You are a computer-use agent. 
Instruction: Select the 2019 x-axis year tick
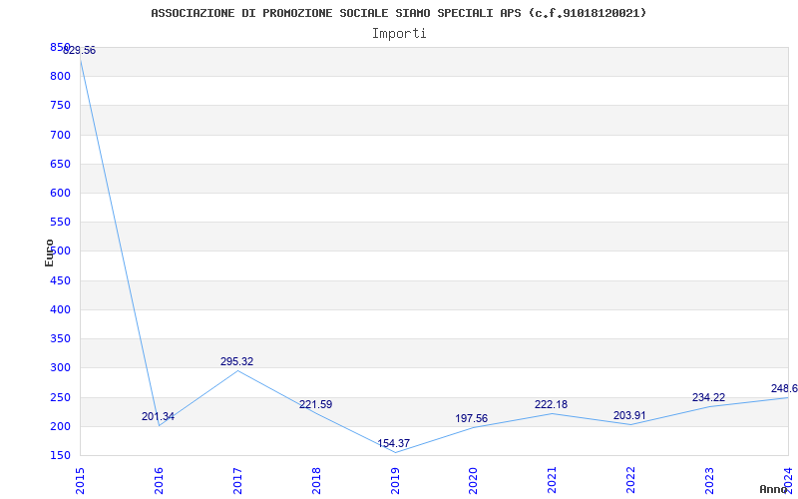tap(395, 479)
